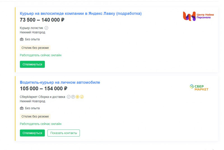Screen dimensions: 224x150
Task: Open the Водитель-курьер на личном автомобиле vacancy
Action: (x=60, y=82)
